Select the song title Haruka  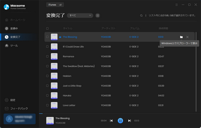coord(67,96)
